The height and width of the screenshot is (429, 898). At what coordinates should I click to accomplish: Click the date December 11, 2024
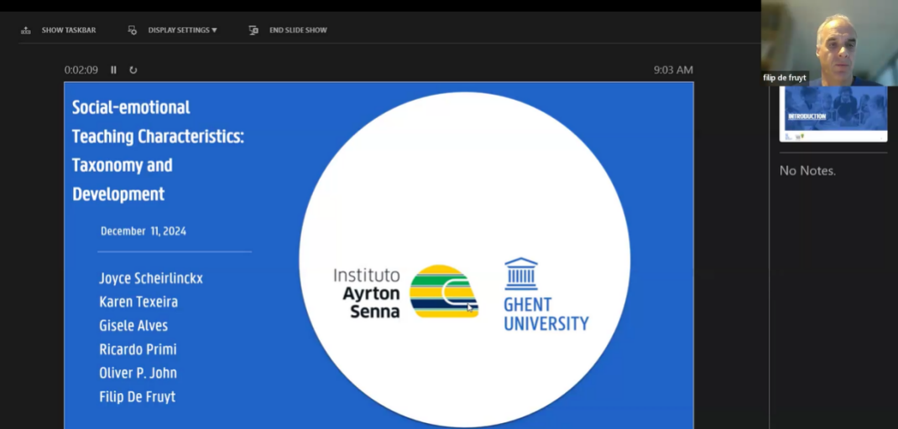pos(144,231)
